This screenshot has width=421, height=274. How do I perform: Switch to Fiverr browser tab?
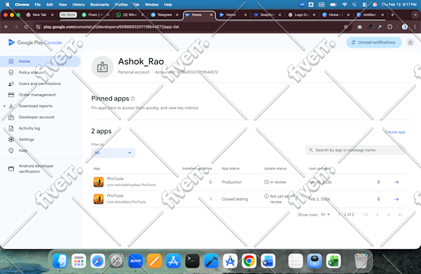click(95, 15)
